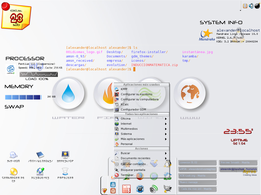
Task: Click instantánea.jpg in terminal listing
Action: pos(198,52)
